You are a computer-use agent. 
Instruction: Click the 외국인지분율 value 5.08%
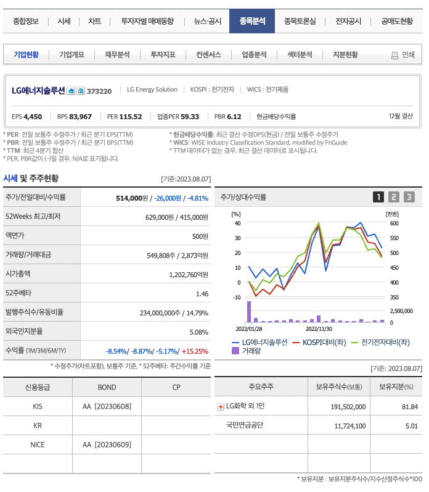[x=199, y=332]
